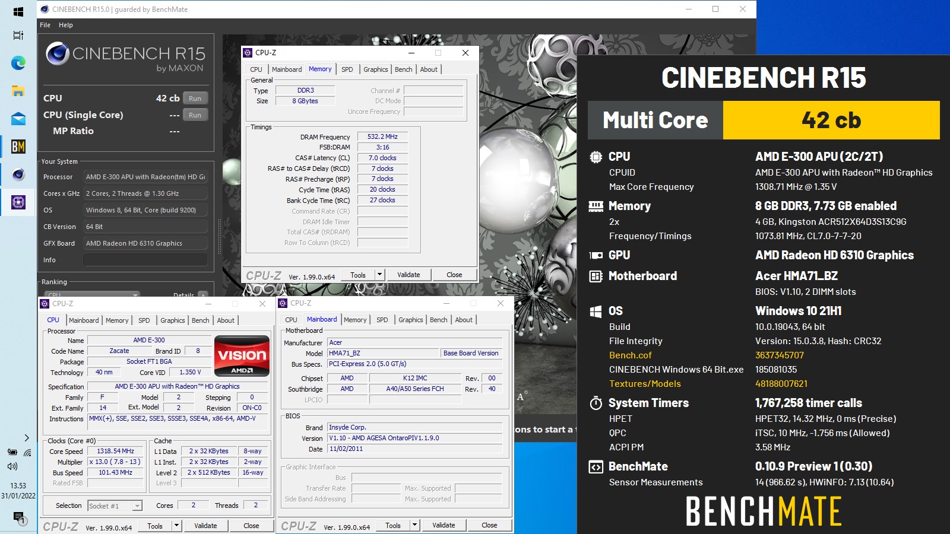Click the BenchMate code-window icon
The height and width of the screenshot is (534, 950).
pos(596,466)
